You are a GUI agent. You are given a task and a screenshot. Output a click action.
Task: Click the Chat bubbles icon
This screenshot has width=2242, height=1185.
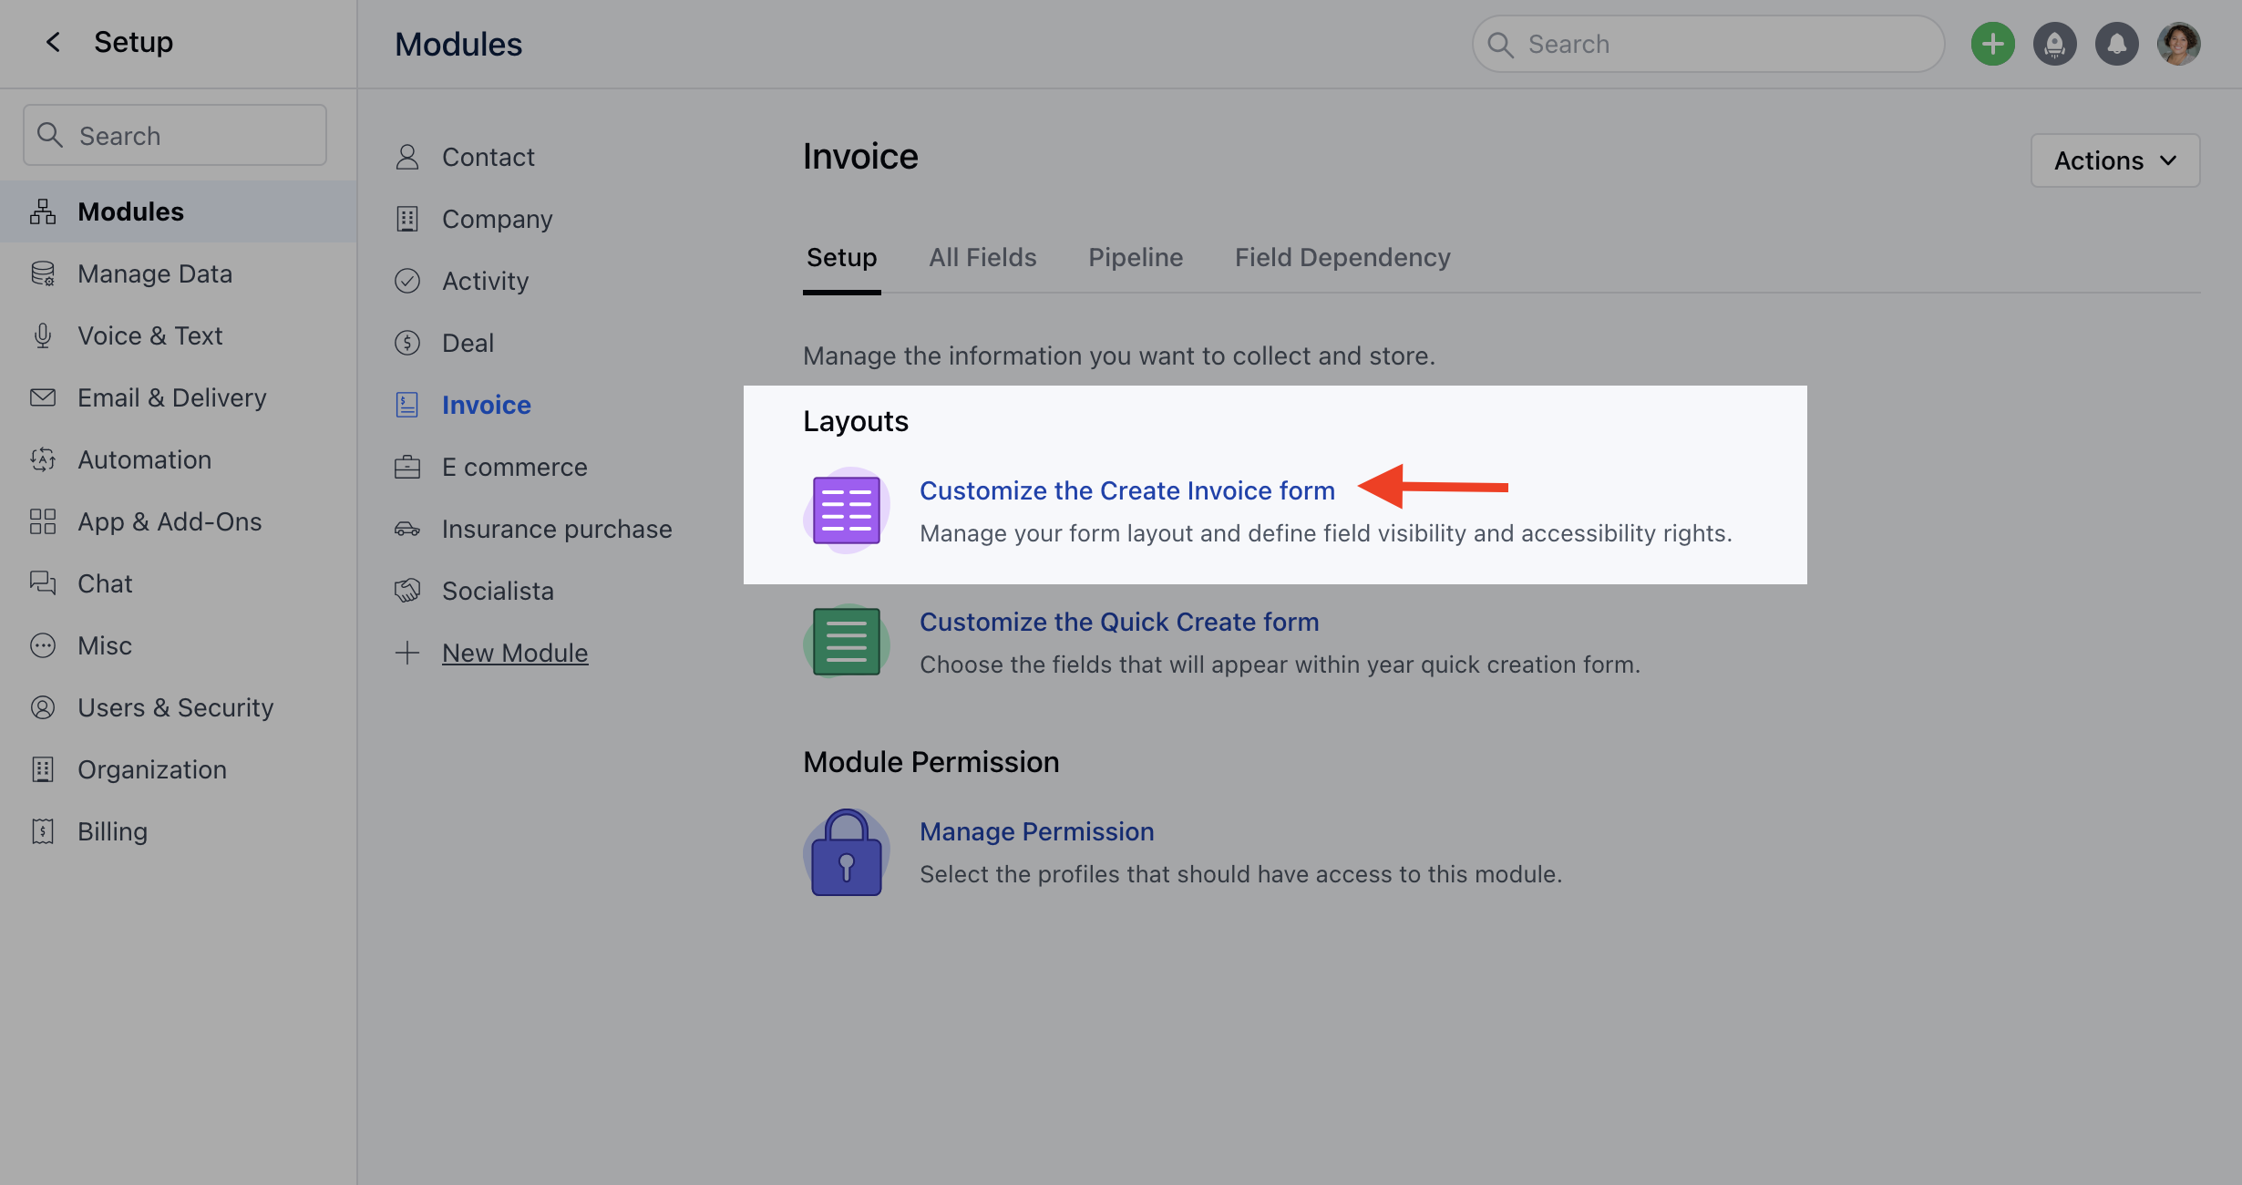[x=43, y=583]
